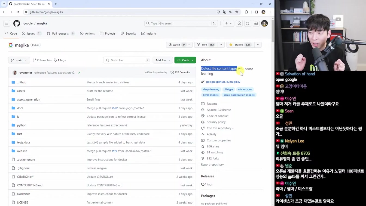Click the translate page icon

click(x=224, y=12)
